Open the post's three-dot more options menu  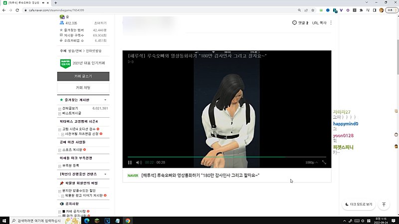coord(331,23)
